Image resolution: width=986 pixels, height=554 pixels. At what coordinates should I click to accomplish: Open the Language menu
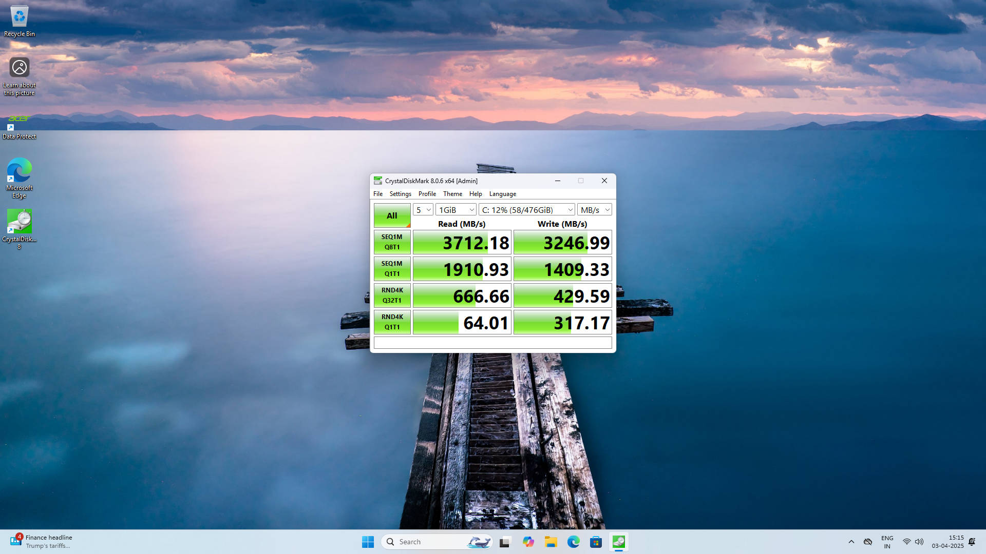pos(503,194)
